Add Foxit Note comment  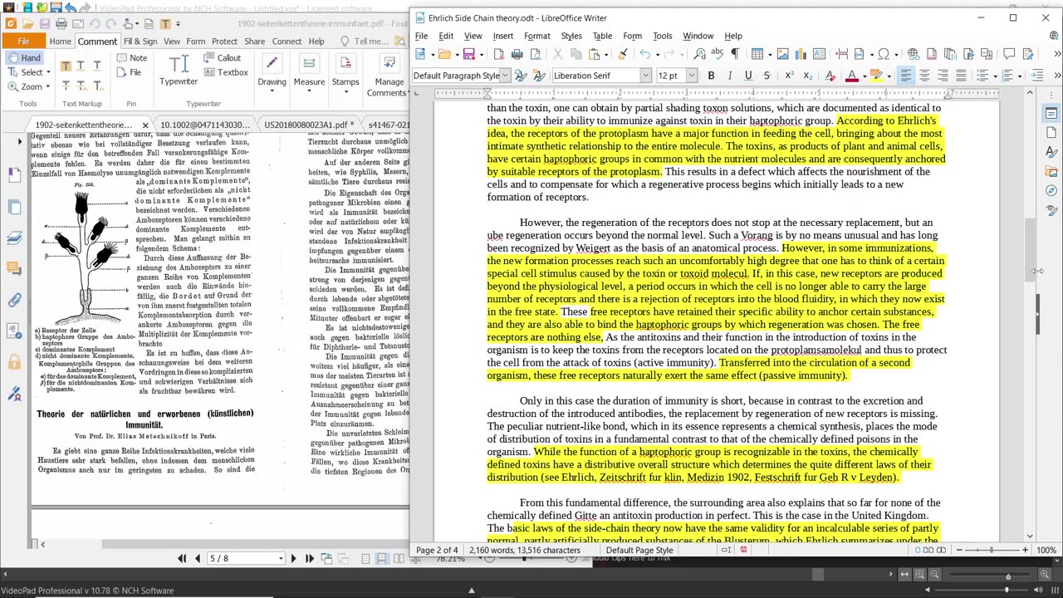132,57
